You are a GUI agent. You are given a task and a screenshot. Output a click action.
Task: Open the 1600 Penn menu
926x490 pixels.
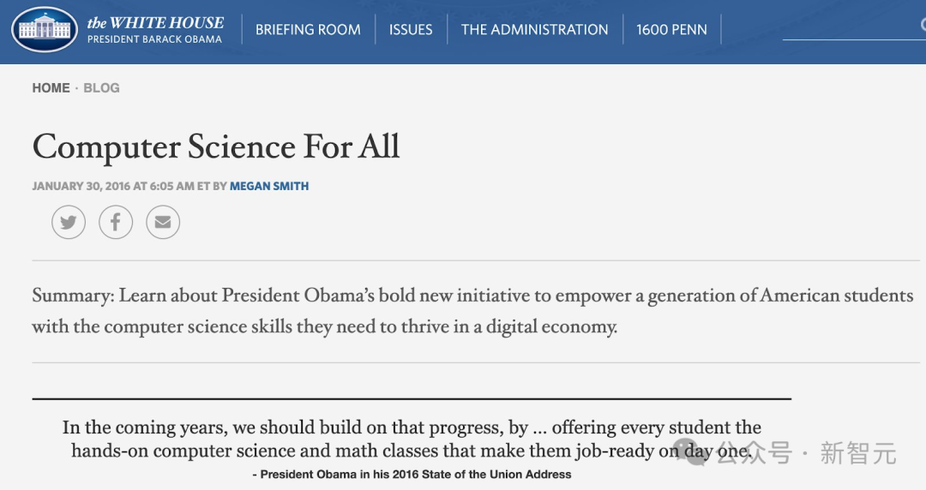[671, 29]
